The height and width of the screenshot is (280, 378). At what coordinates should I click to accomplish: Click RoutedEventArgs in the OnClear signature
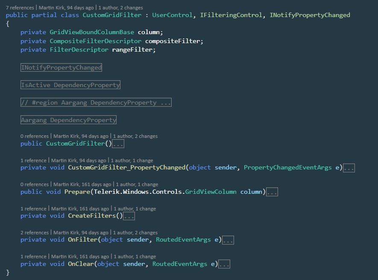pos(179,264)
